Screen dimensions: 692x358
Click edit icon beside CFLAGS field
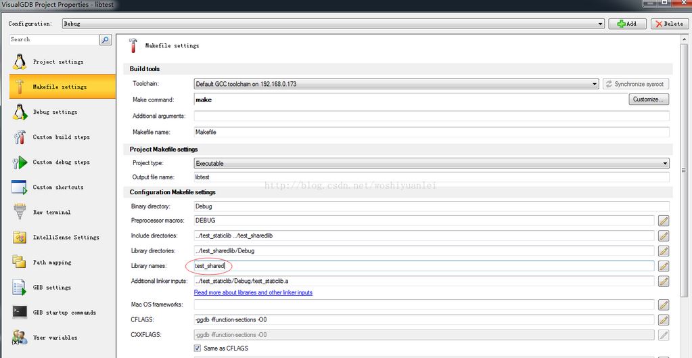664,319
